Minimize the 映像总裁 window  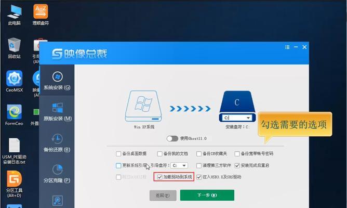click(296, 47)
